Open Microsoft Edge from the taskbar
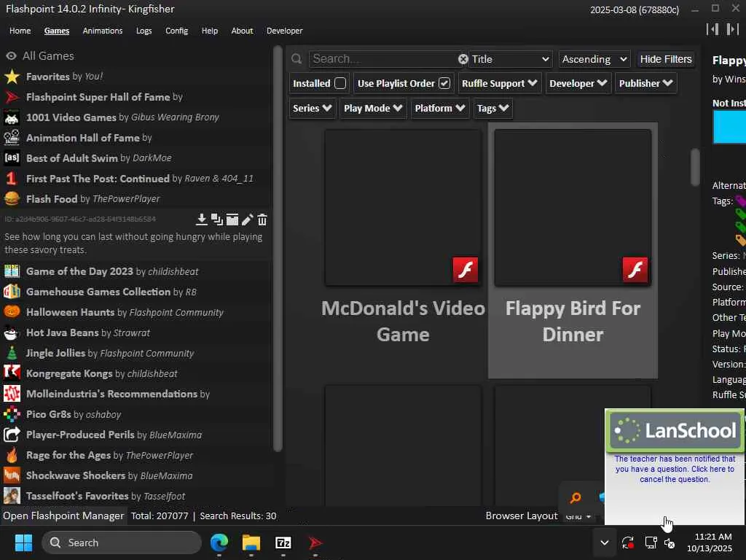The image size is (746, 560). [219, 542]
